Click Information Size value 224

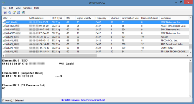(x=124, y=30)
